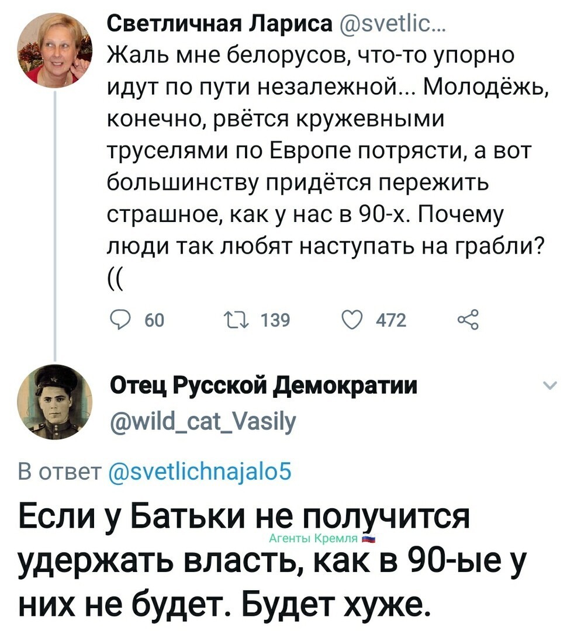Open Светличная Лариса profile avatar
574x631 pixels.
pyautogui.click(x=54, y=50)
